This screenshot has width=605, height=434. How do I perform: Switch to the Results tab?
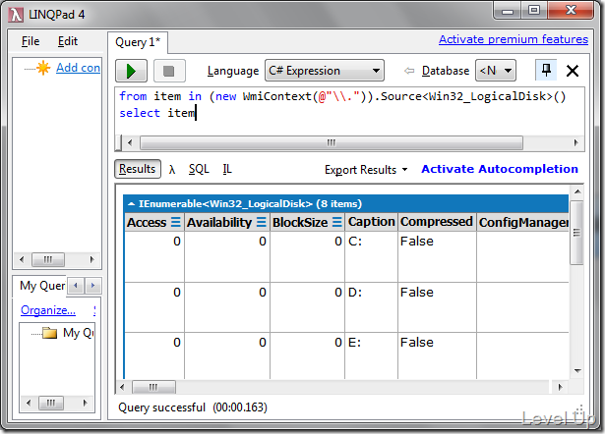(138, 169)
